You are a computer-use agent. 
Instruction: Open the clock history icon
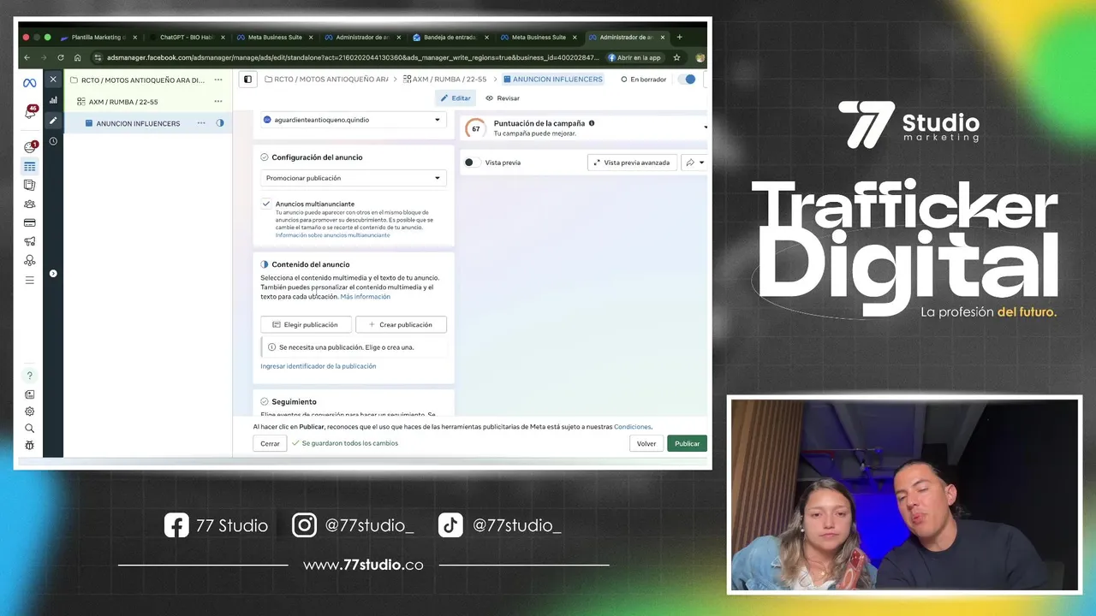click(53, 141)
